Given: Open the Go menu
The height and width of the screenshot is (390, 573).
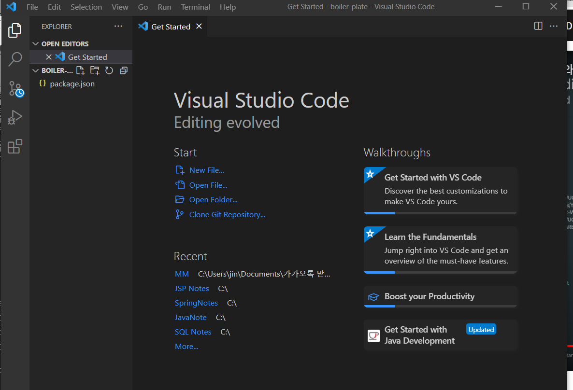Looking at the screenshot, I should click(143, 7).
